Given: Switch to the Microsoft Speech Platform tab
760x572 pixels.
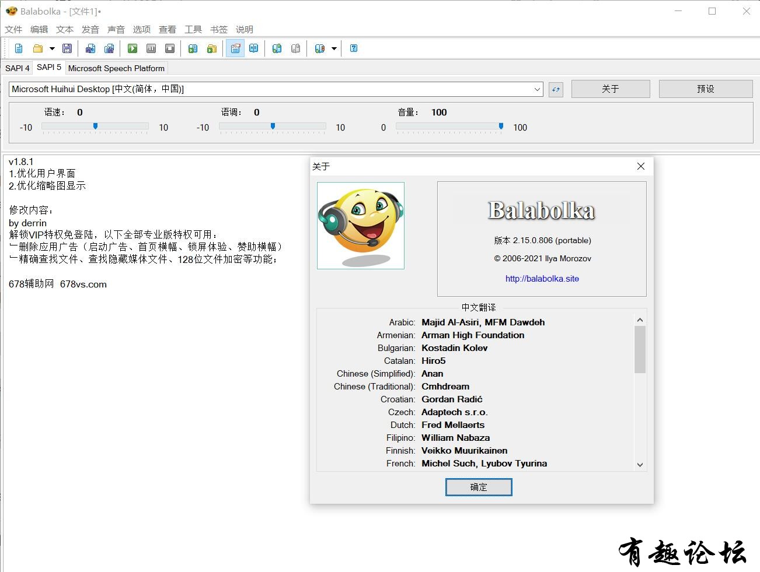Looking at the screenshot, I should [x=116, y=68].
